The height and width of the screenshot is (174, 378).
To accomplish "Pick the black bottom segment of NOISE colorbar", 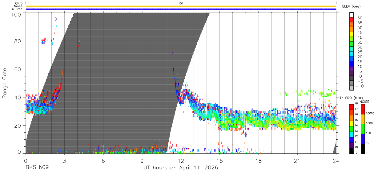I will (x=363, y=149).
